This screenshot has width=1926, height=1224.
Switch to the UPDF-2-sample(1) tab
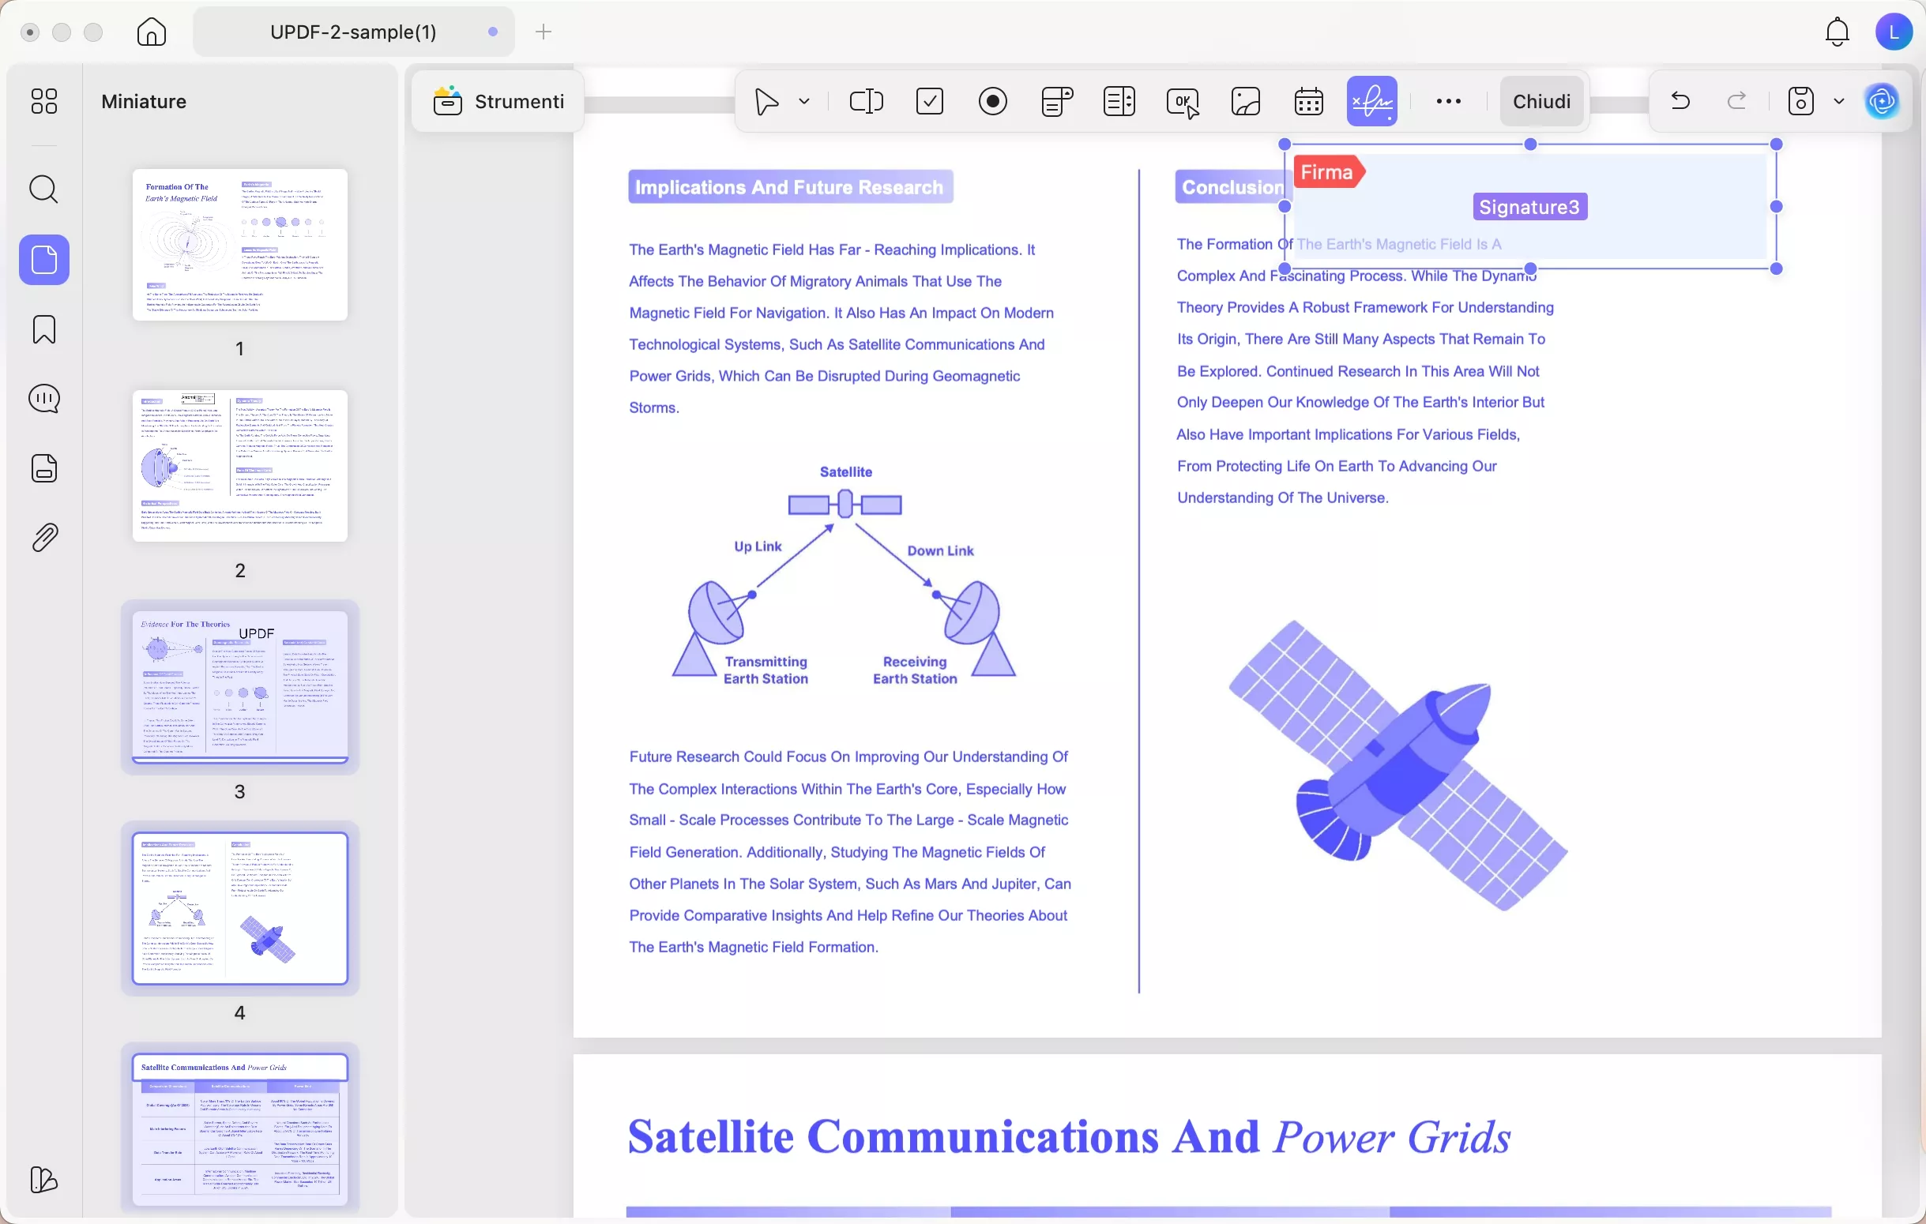coord(352,32)
